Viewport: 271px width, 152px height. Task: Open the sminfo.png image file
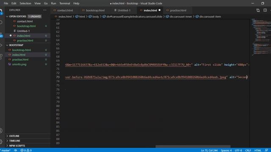pos(19,64)
